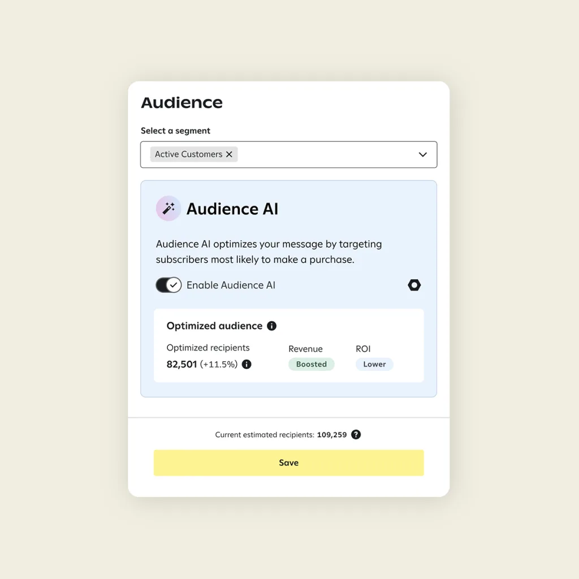This screenshot has width=579, height=579.
Task: Click the Enable Audience AI label
Action: (231, 285)
